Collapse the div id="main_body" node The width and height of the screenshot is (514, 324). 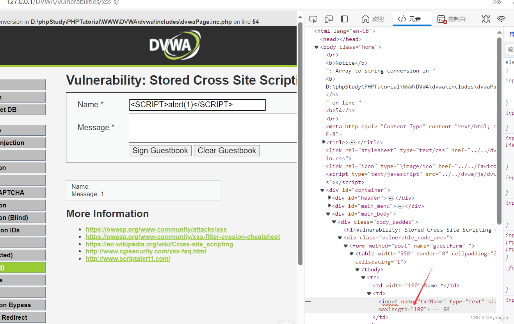(328, 214)
